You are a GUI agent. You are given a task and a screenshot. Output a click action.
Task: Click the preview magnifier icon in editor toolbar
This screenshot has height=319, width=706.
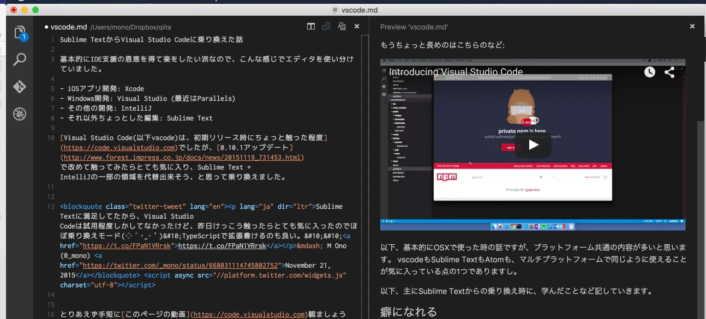[x=326, y=26]
